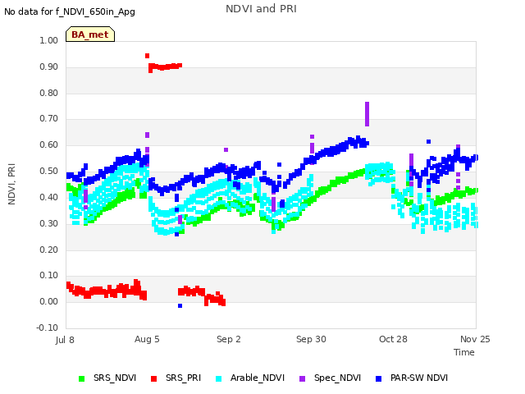Click the green SRS_NDVI legend swatch
The width and height of the screenshot is (525, 394).
(81, 379)
